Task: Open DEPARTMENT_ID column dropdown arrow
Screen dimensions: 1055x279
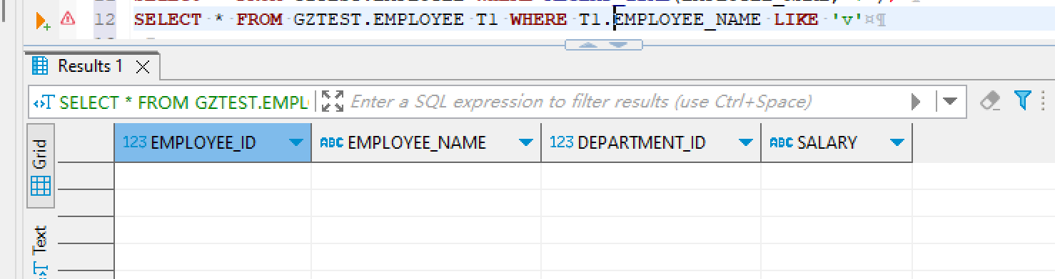Action: [746, 143]
